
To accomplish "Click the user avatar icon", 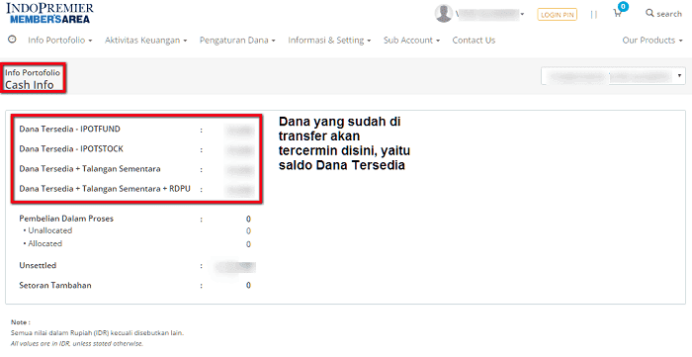I will 443,13.
